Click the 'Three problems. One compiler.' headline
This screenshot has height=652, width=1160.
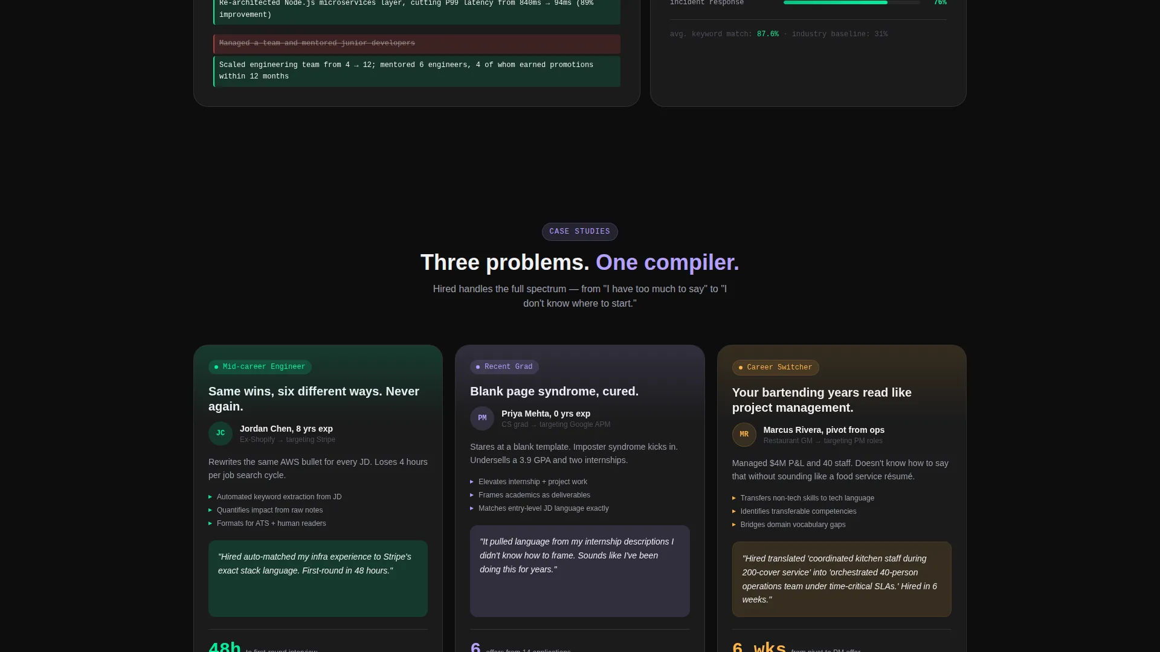[x=580, y=263]
